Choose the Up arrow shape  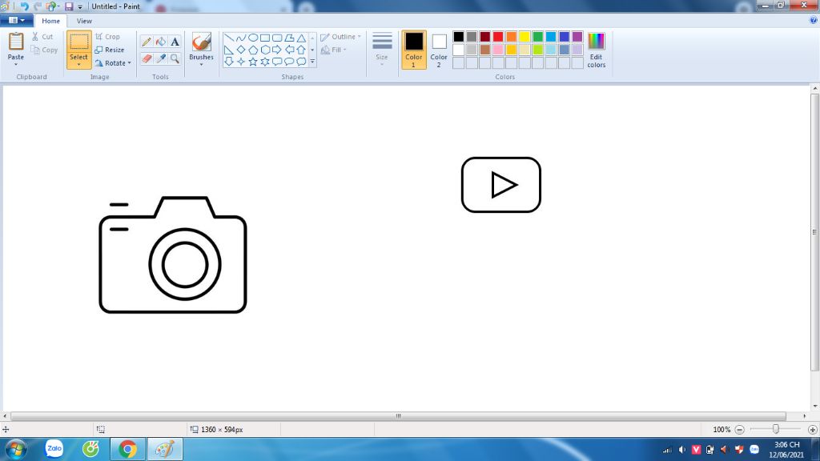coord(301,50)
